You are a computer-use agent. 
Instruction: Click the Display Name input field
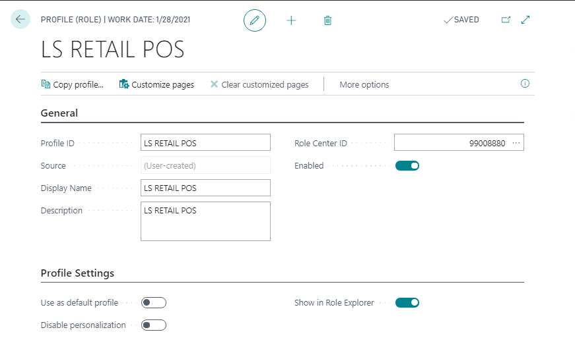pyautogui.click(x=206, y=188)
